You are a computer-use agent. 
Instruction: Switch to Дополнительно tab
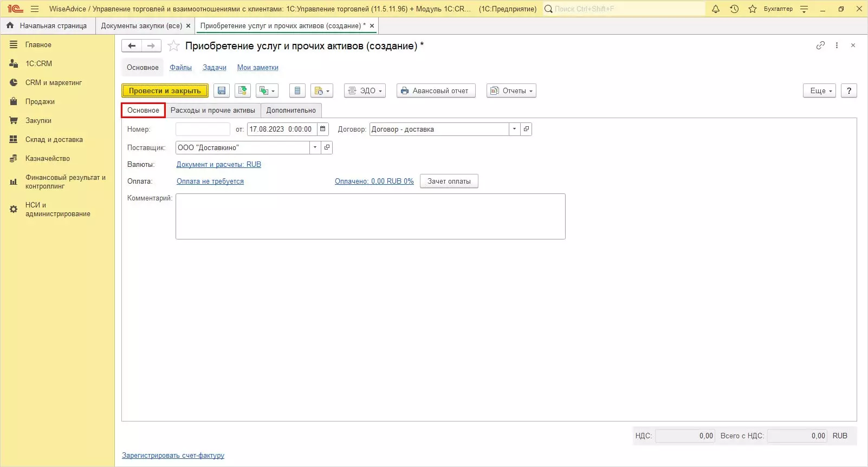(x=291, y=110)
